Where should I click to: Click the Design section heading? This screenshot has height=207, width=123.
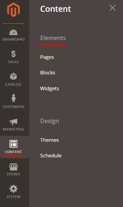(49, 121)
